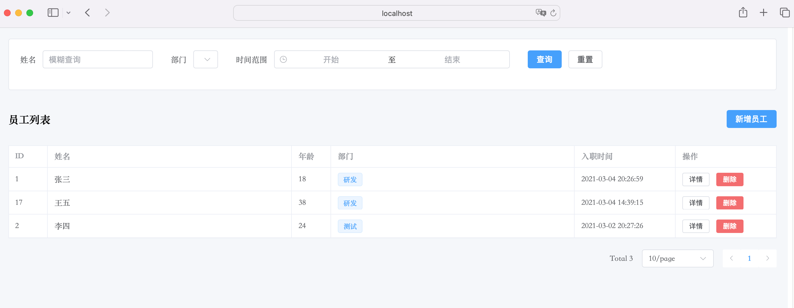The width and height of the screenshot is (794, 308).
Task: Open a new tab with the plus icon
Action: point(763,13)
